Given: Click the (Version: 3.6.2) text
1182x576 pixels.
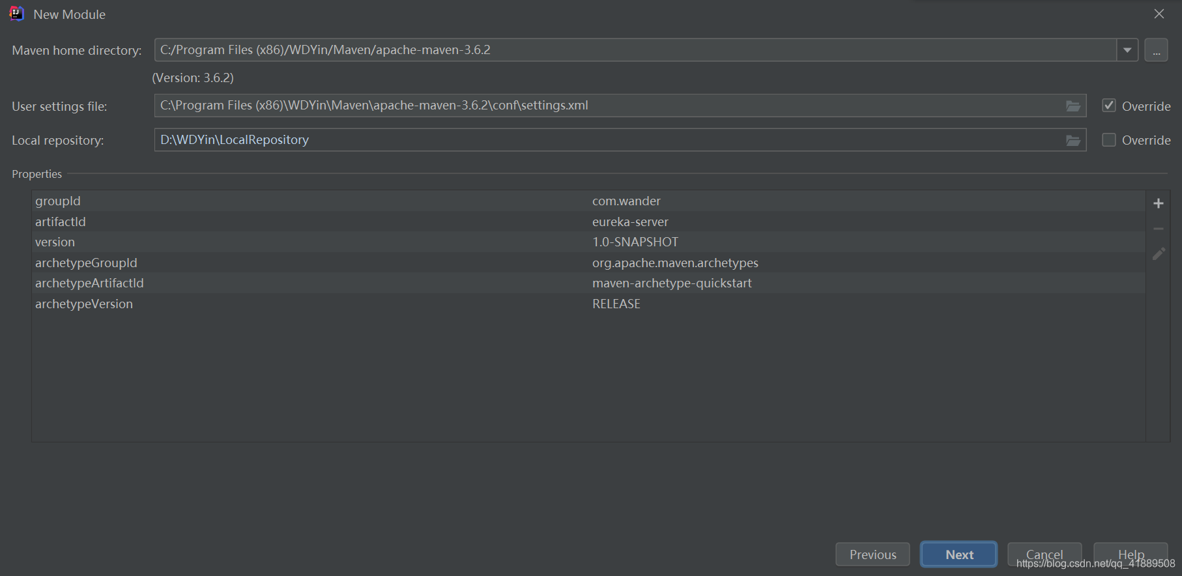Looking at the screenshot, I should (193, 78).
